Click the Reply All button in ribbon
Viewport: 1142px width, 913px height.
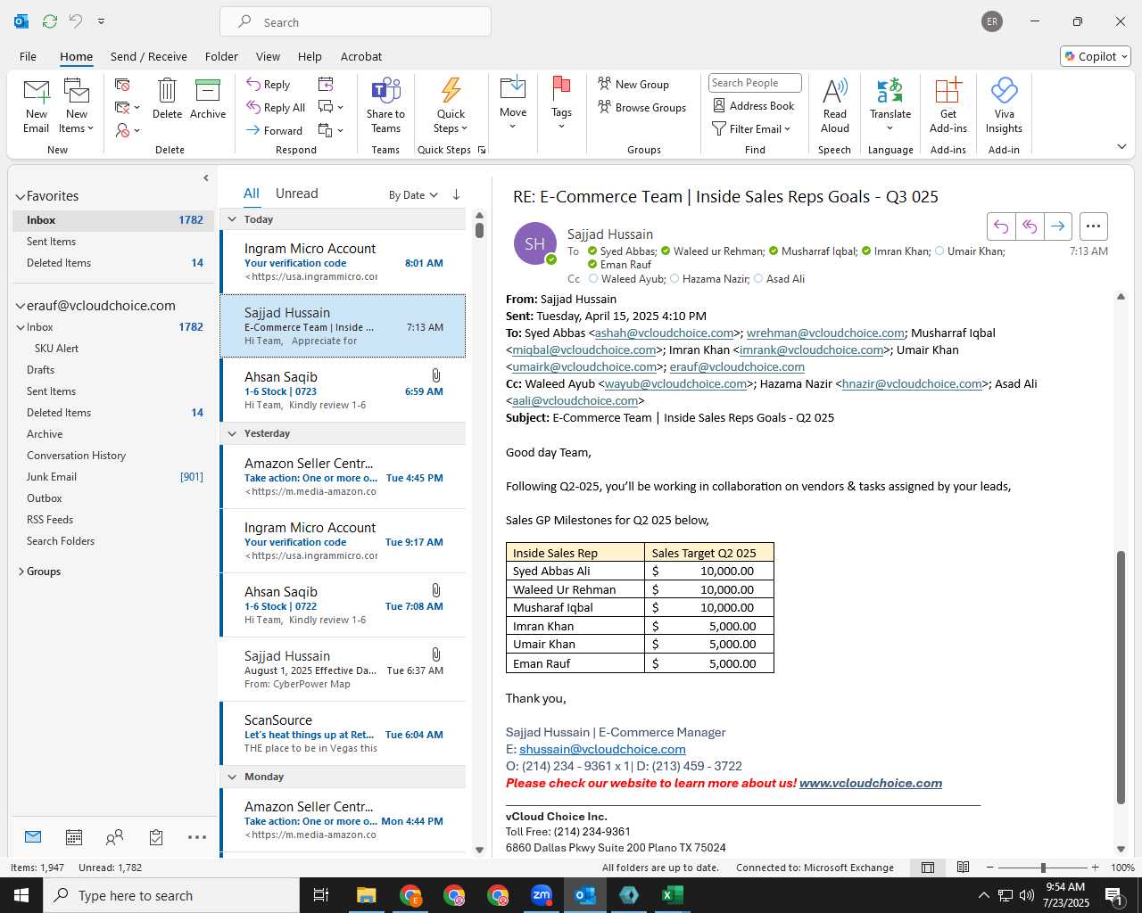276,108
